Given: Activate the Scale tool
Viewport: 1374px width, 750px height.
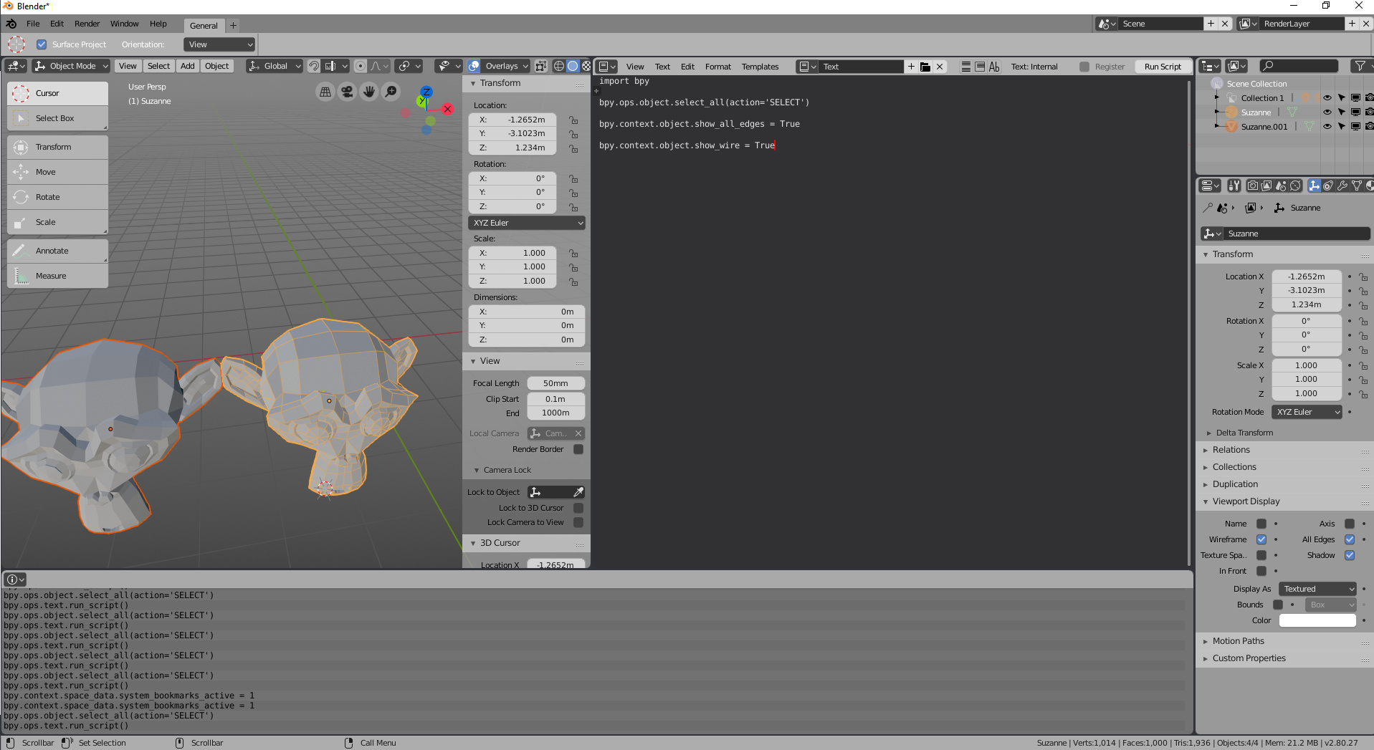Looking at the screenshot, I should (57, 222).
